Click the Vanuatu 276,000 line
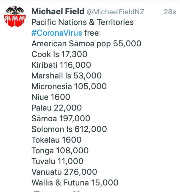 64,172
